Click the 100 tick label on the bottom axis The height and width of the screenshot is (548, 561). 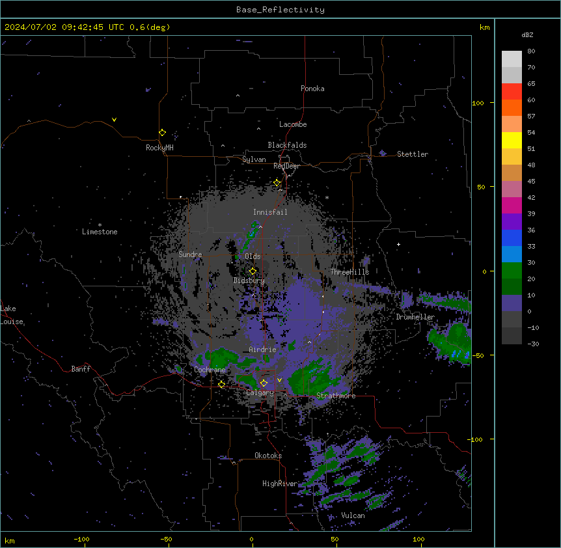(x=418, y=539)
